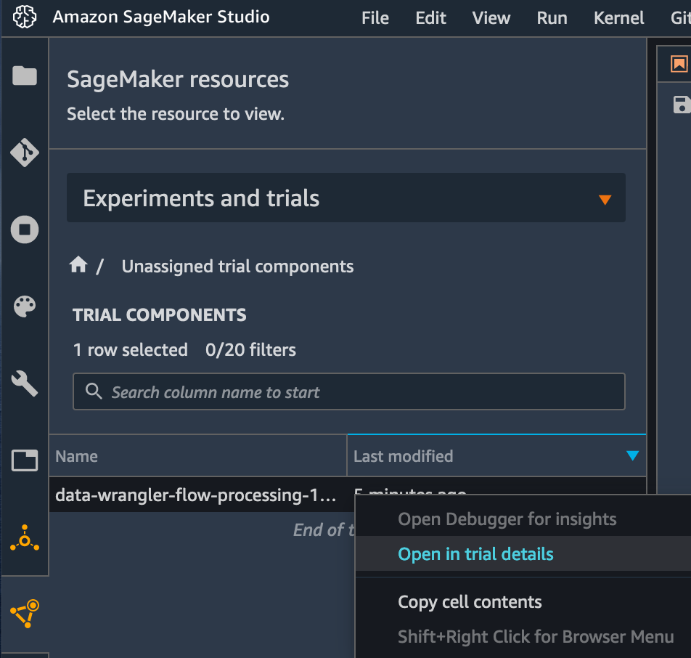
Task: Open the Experiments and trials dropdown
Action: [346, 198]
